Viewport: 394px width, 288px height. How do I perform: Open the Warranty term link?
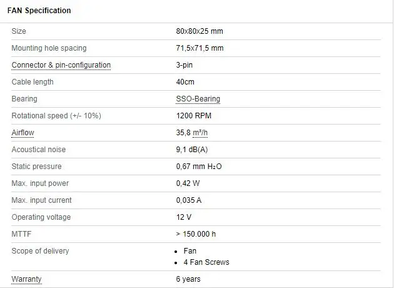[x=27, y=279]
